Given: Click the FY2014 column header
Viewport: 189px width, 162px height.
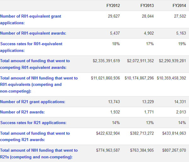Looking at the screenshot, I should [x=179, y=6].
